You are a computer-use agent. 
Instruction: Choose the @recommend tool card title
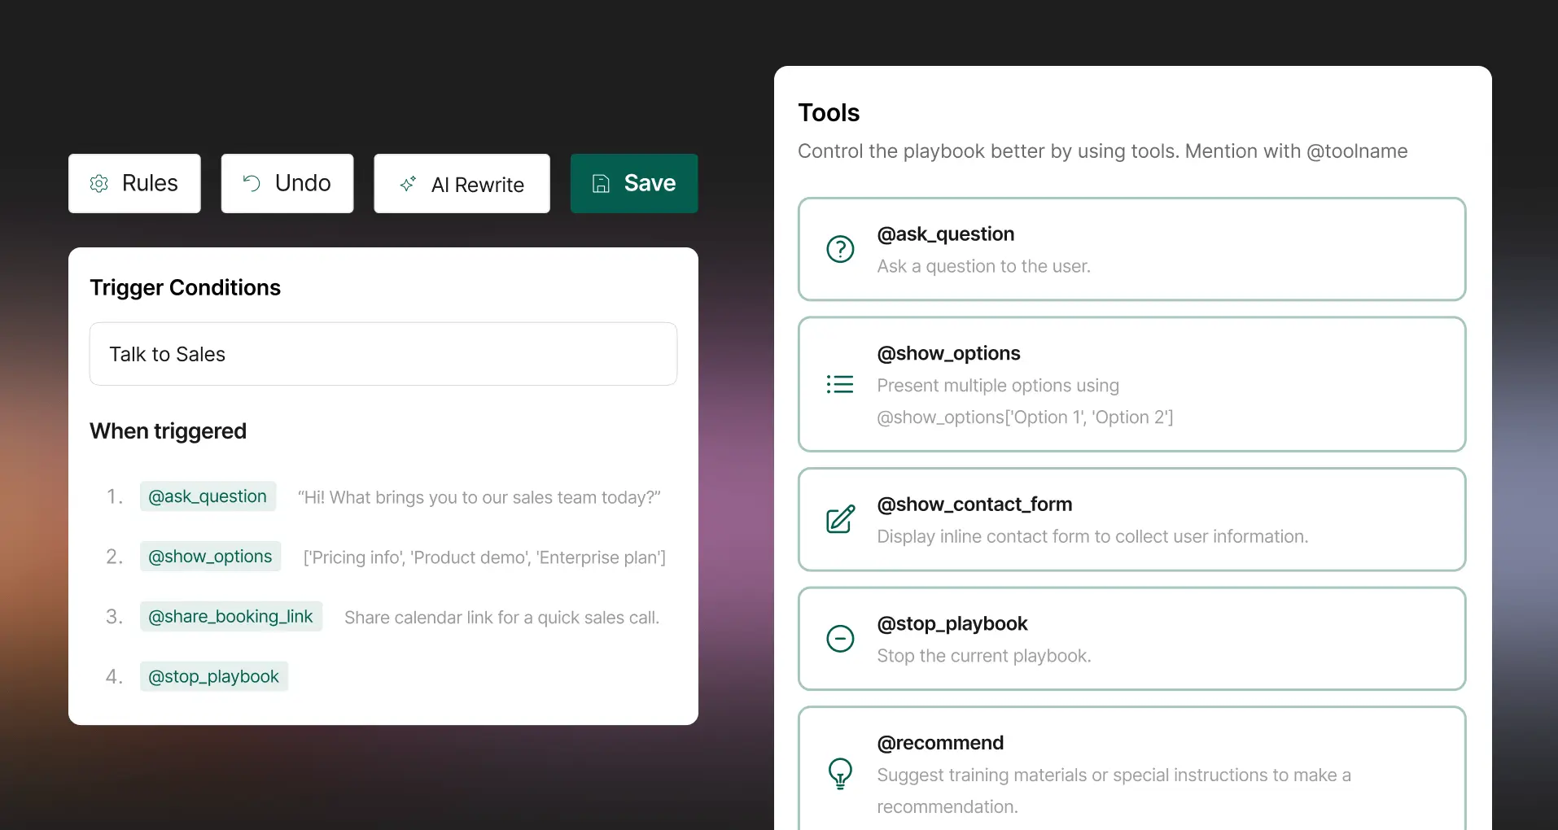(x=940, y=743)
